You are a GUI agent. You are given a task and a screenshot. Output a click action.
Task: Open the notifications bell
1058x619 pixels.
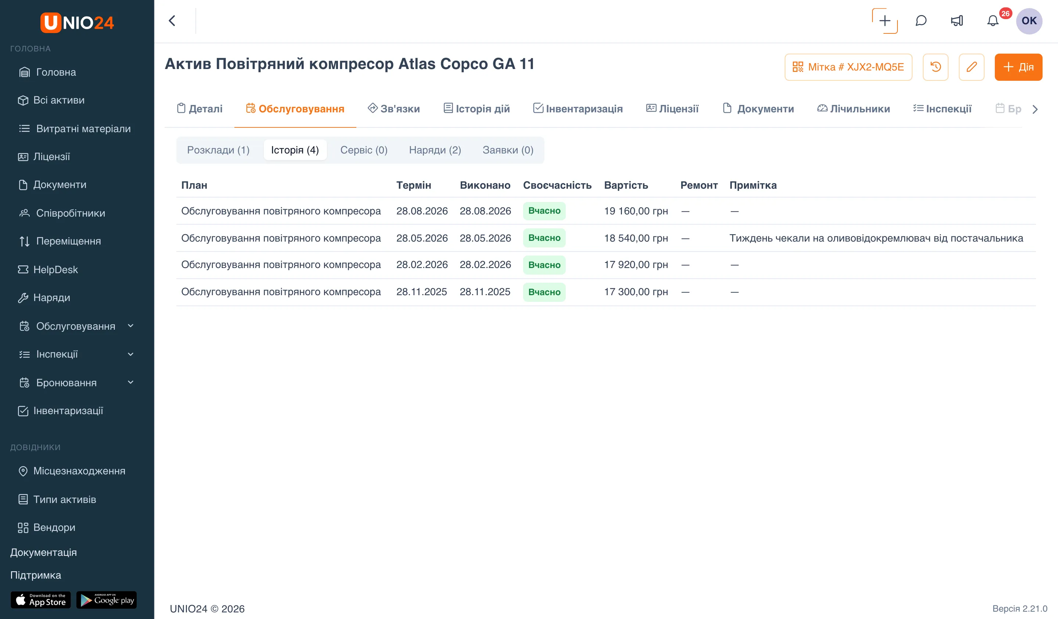click(x=993, y=21)
